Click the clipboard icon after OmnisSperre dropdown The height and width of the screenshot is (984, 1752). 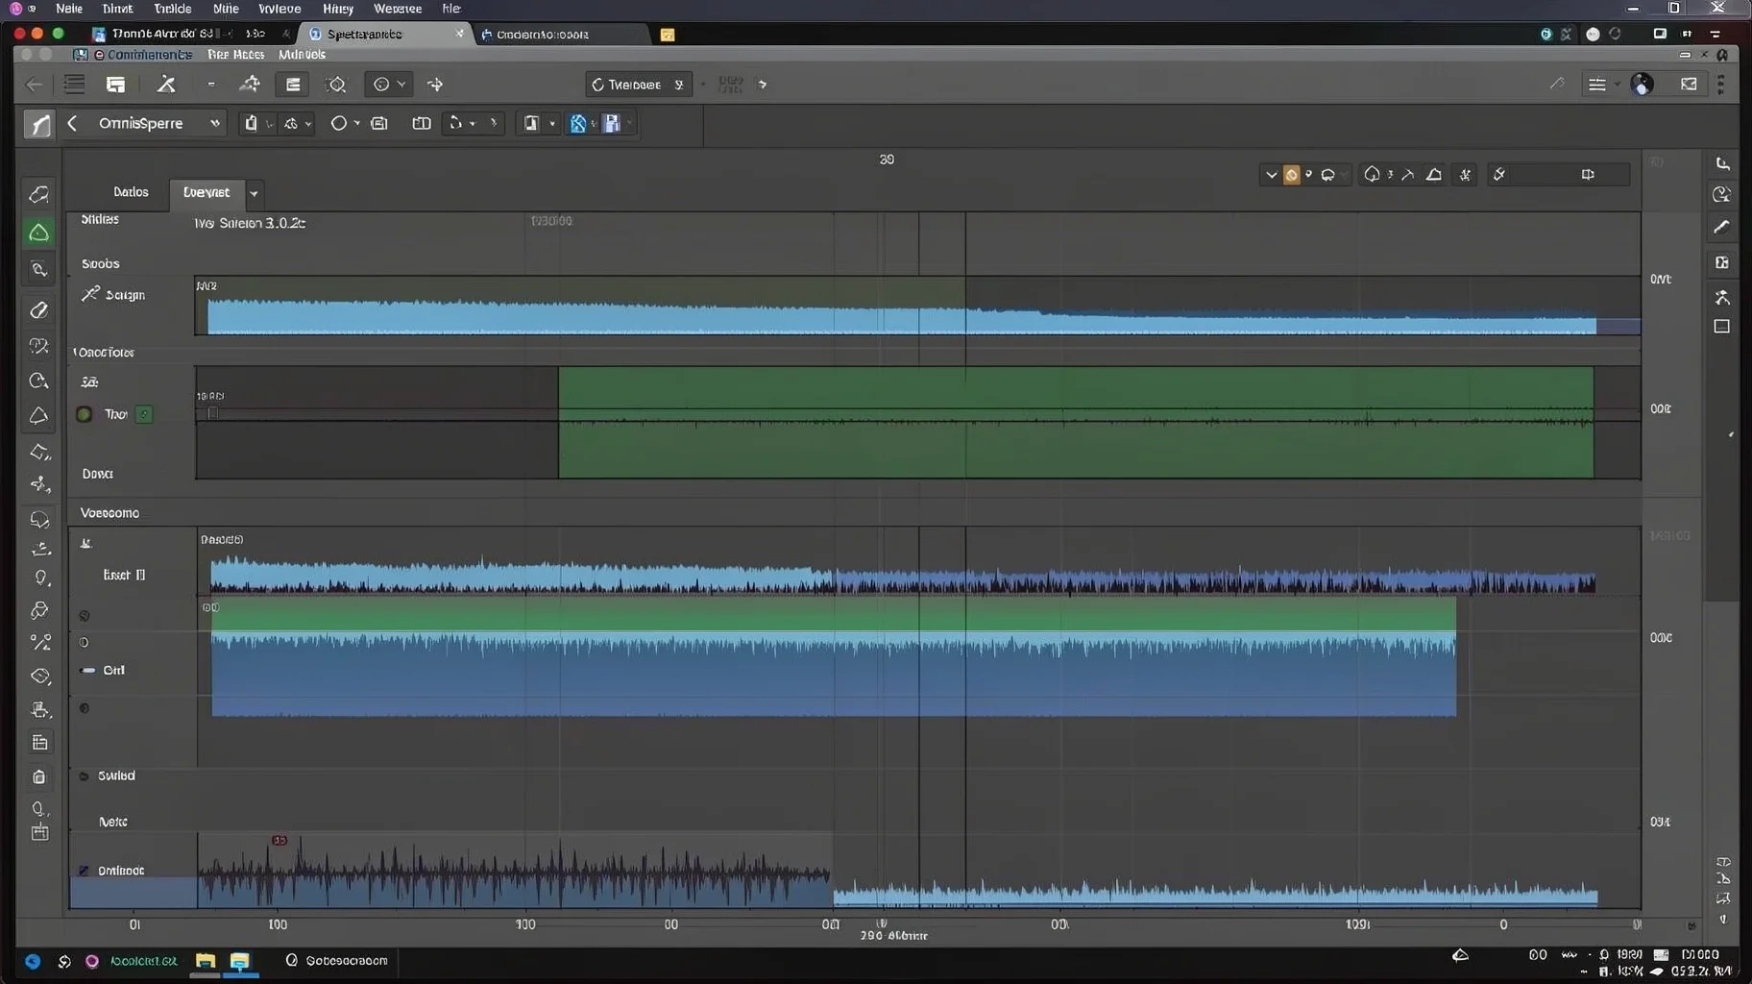(x=251, y=123)
